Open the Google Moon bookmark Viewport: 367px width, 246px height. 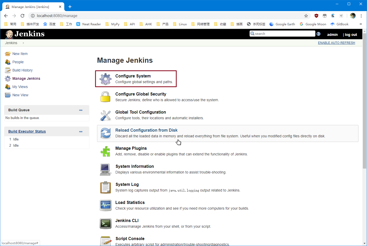[313, 24]
